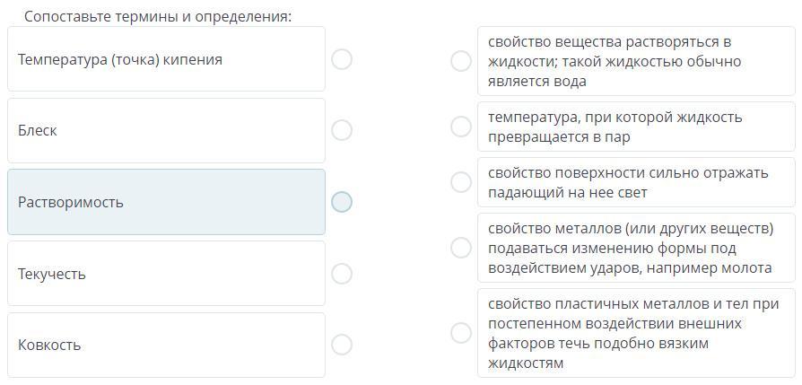Select radio for 'течь подобно вязким жидкостям' definition
Viewport: 802px width, 385px height.
pyautogui.click(x=461, y=333)
